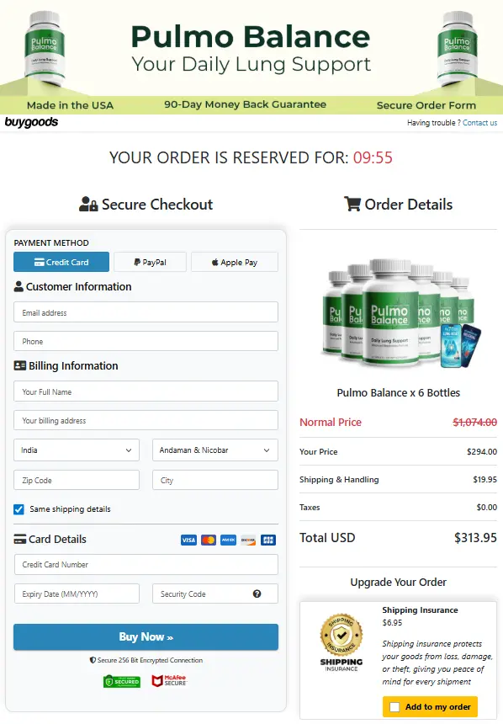Click the American Express card icon
503x724 pixels.
[x=229, y=540]
